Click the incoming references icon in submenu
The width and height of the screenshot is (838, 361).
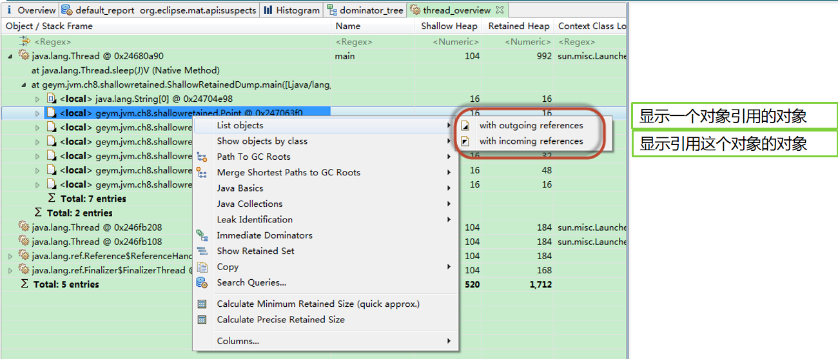466,141
